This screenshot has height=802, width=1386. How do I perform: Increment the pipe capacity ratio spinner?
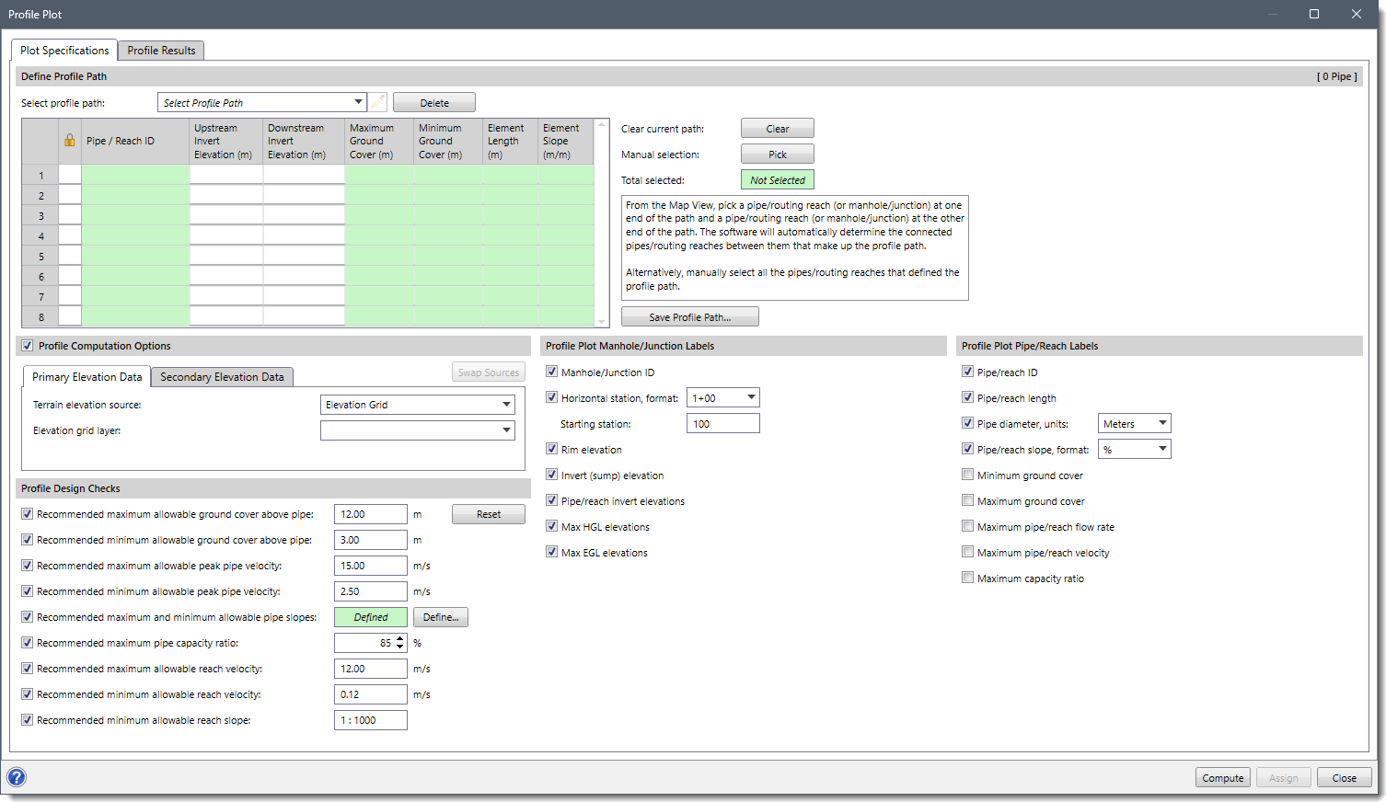click(398, 638)
